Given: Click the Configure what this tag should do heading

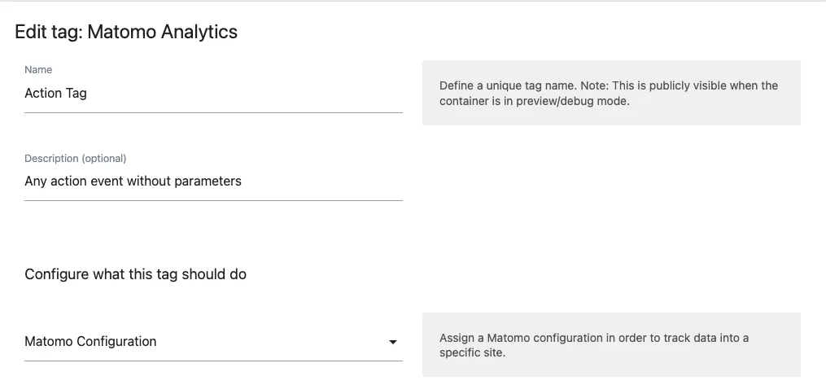Looking at the screenshot, I should 135,274.
